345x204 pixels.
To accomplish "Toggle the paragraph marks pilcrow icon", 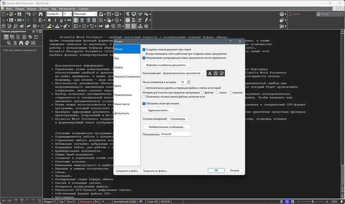I will (128, 14).
